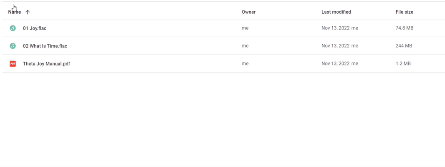Image resolution: width=445 pixels, height=167 pixels.
Task: Click the 1.2 MB file size
Action: pos(403,63)
